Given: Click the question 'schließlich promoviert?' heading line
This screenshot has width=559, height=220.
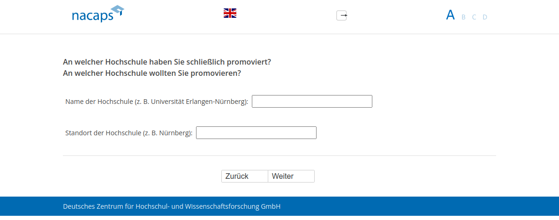Looking at the screenshot, I should tap(167, 62).
